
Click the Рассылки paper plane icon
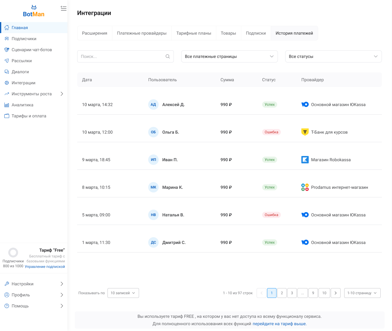[x=7, y=61]
